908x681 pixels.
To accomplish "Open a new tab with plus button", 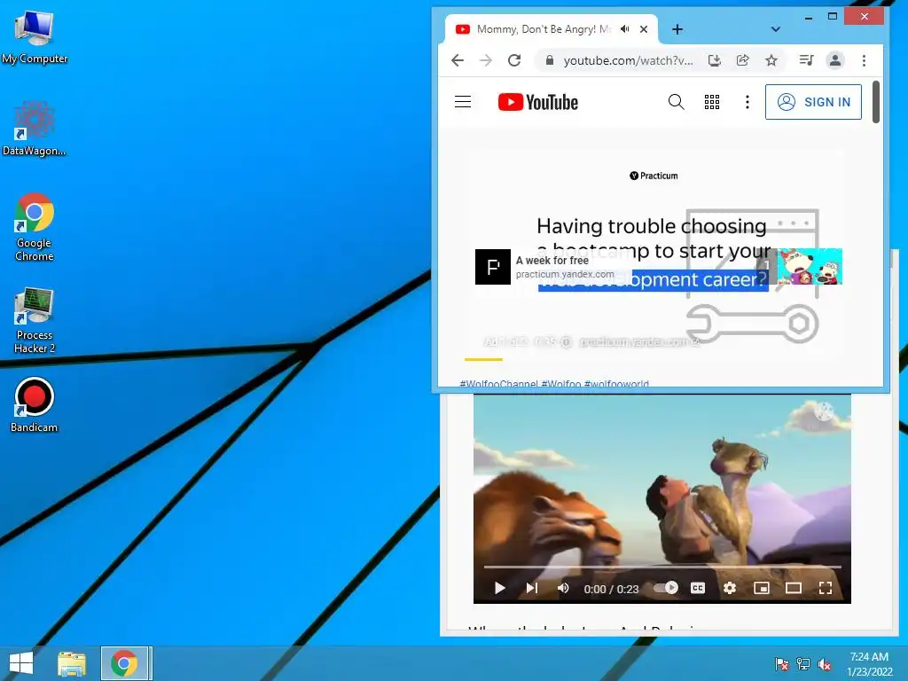I will (x=677, y=29).
